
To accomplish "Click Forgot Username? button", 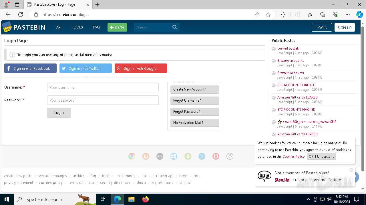I will (x=195, y=101).
